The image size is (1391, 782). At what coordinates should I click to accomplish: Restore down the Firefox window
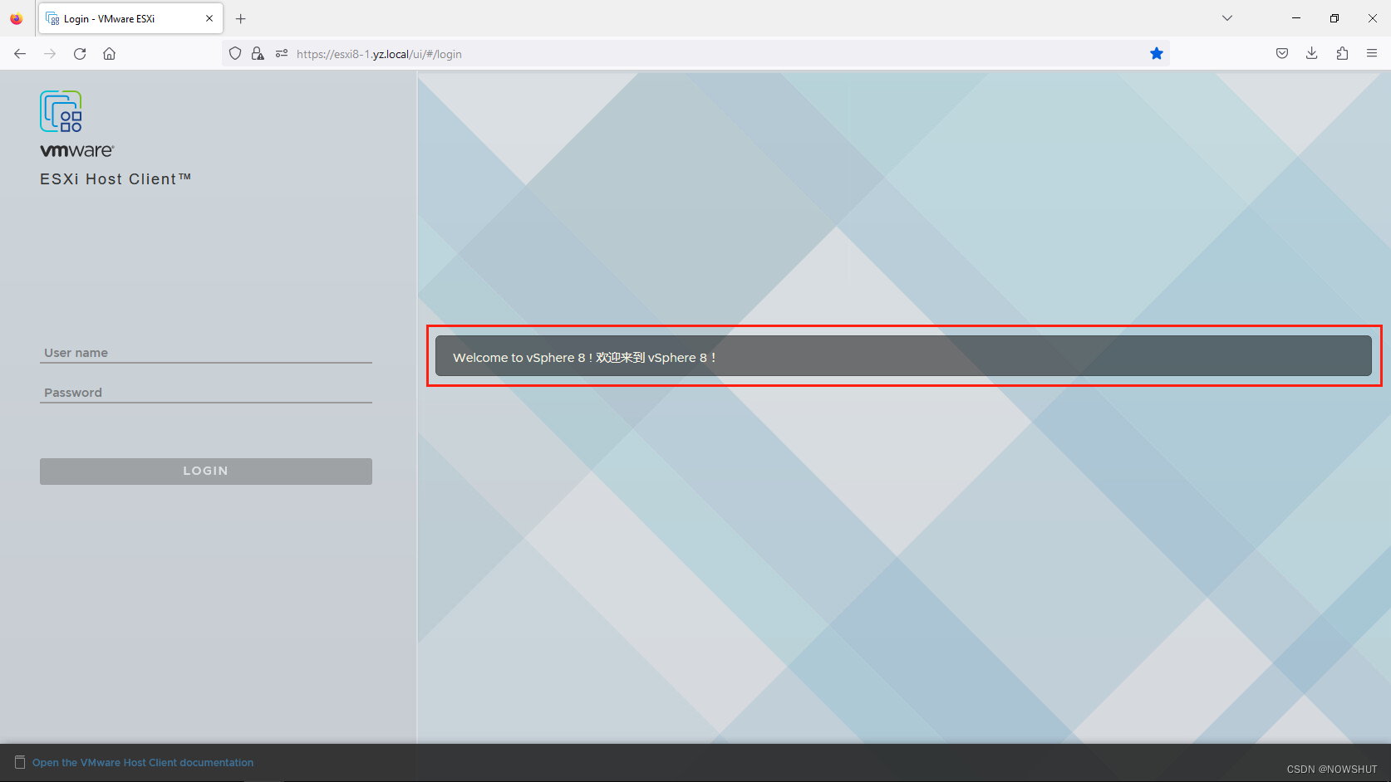click(1334, 18)
